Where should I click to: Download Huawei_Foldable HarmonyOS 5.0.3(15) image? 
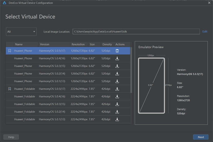117,104
